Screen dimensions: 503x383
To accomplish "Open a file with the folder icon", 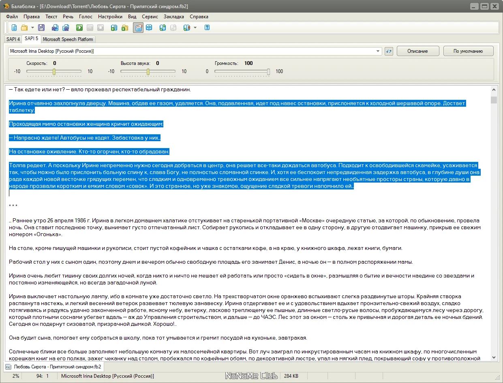I will 24,28.
